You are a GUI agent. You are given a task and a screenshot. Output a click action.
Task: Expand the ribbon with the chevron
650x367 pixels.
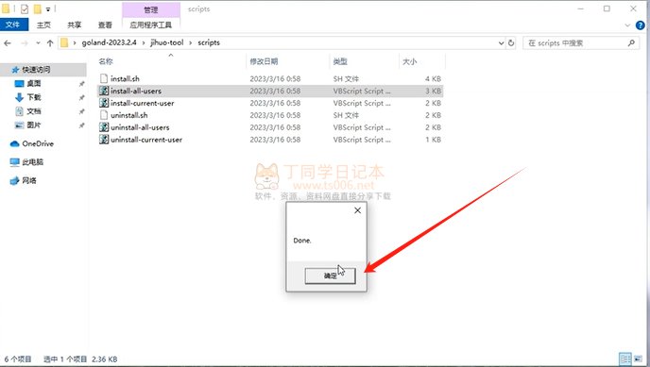627,25
